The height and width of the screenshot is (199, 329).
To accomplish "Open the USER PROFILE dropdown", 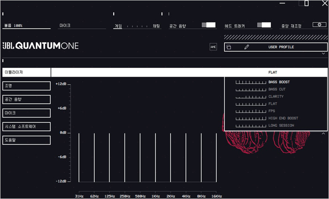I will pyautogui.click(x=276, y=47).
